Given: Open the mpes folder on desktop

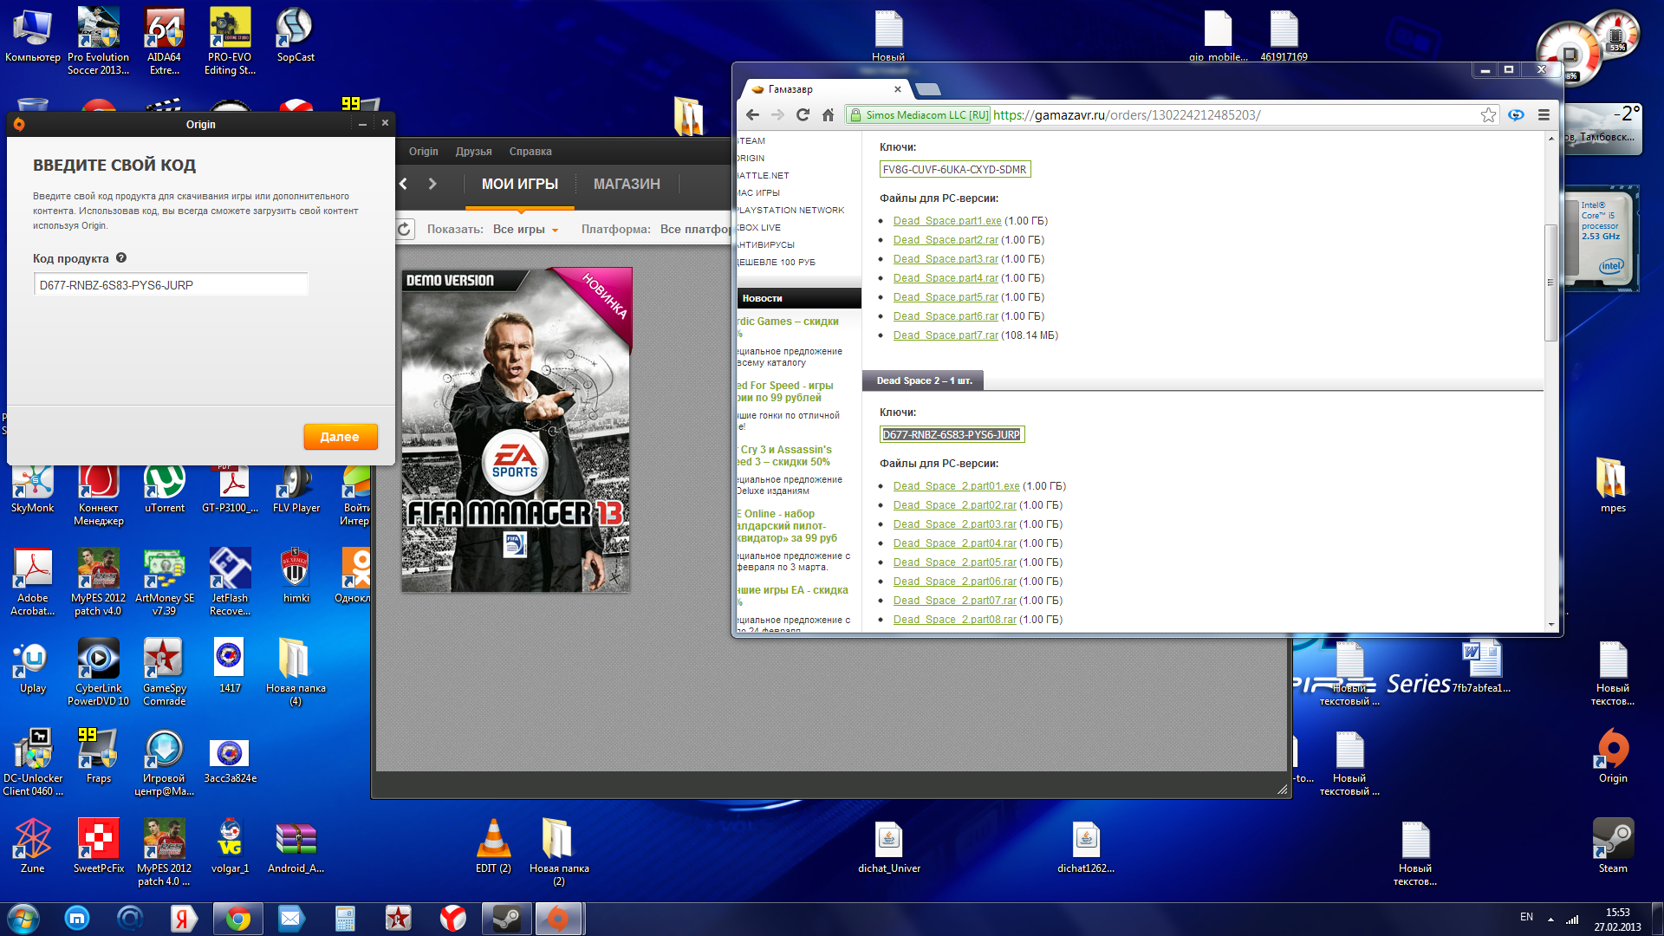Looking at the screenshot, I should [1613, 485].
